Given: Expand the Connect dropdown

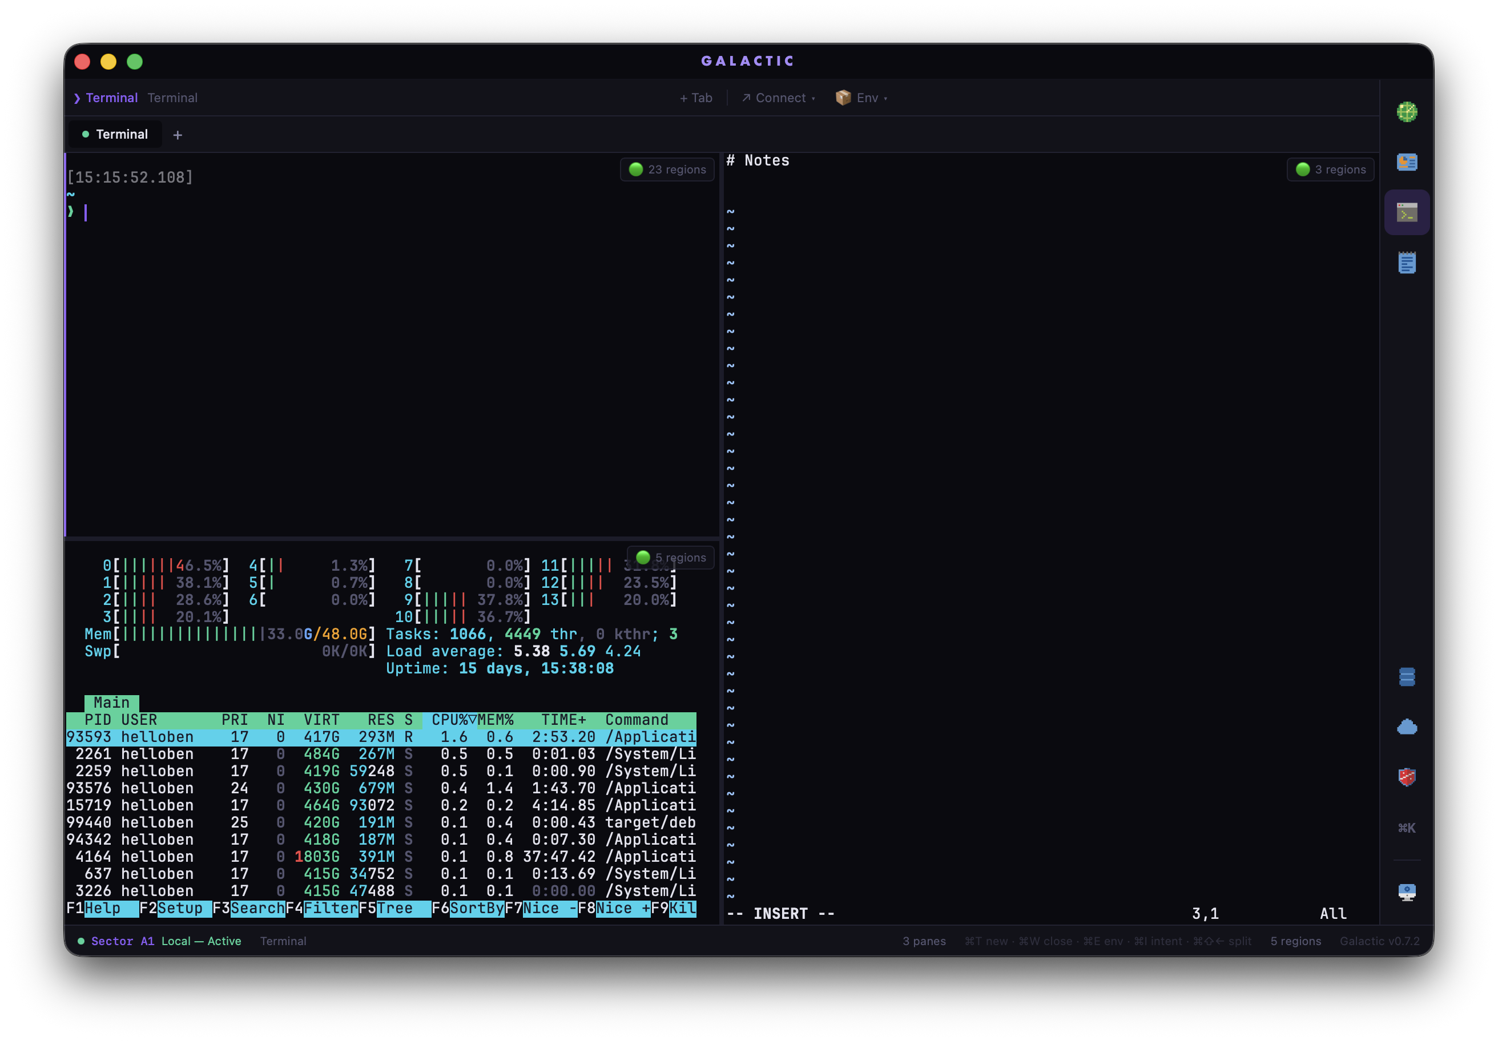Looking at the screenshot, I should [778, 98].
